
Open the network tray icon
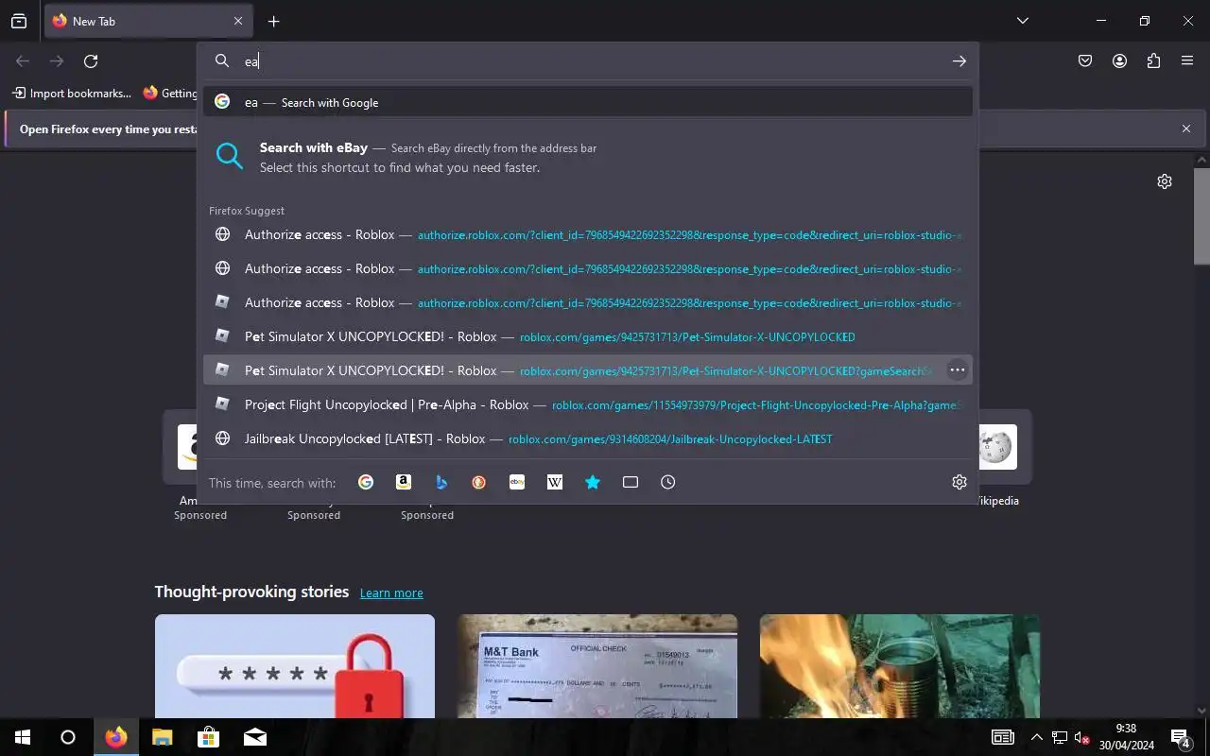tap(1060, 737)
